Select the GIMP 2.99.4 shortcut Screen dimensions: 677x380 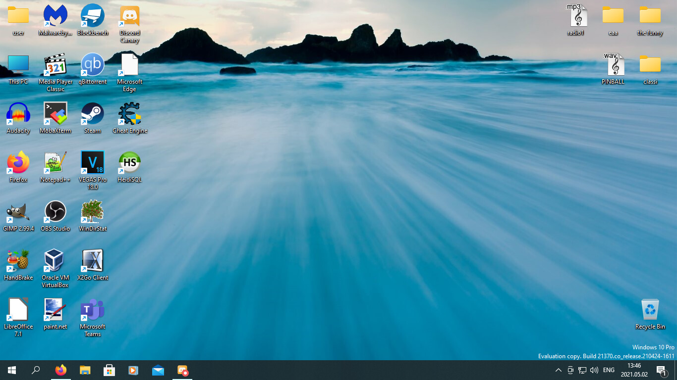(x=18, y=216)
